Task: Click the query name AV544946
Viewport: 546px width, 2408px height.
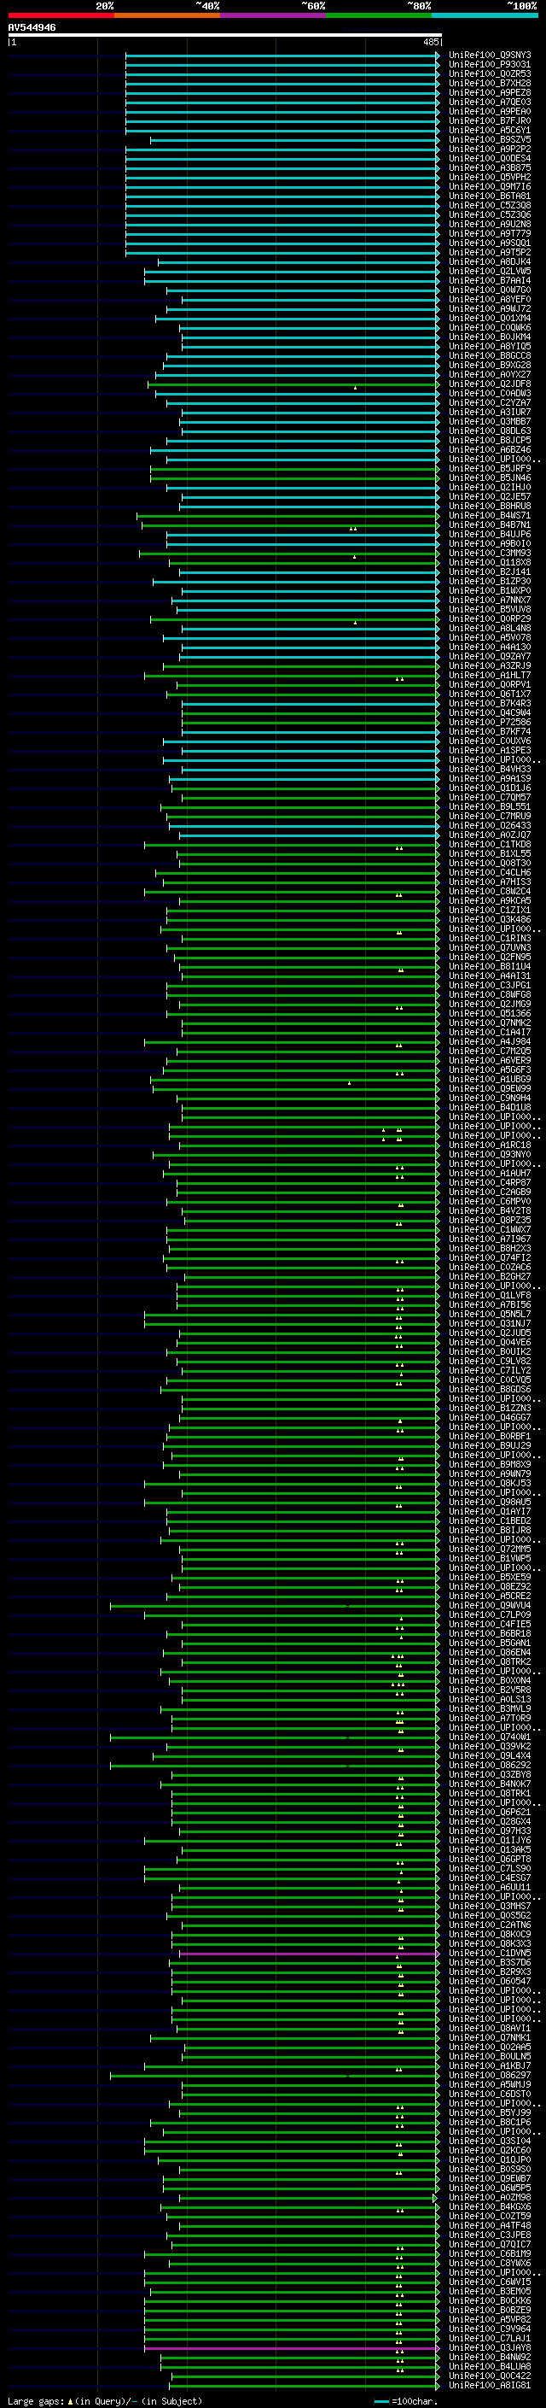Action: (x=32, y=28)
